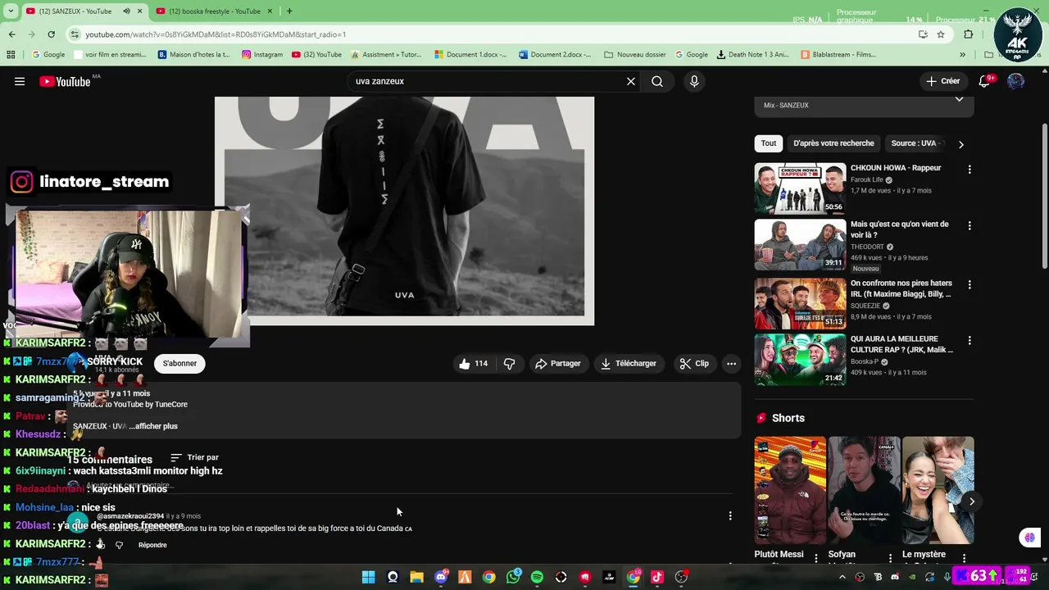Clear the search box text
1049x590 pixels.
pyautogui.click(x=630, y=81)
